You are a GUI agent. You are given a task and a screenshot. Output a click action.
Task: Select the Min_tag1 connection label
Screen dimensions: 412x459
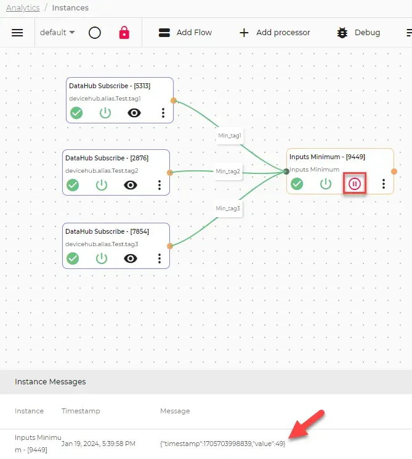click(x=230, y=136)
